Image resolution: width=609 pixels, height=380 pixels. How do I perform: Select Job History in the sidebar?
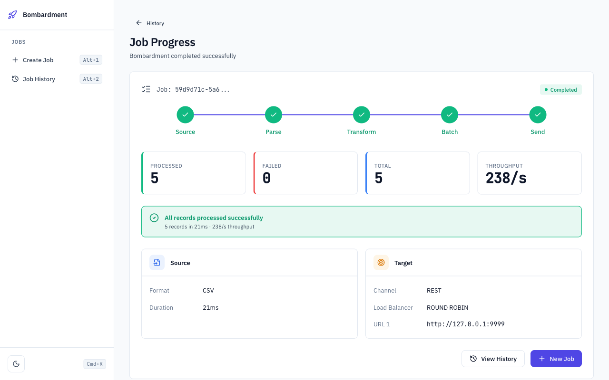[x=39, y=79]
